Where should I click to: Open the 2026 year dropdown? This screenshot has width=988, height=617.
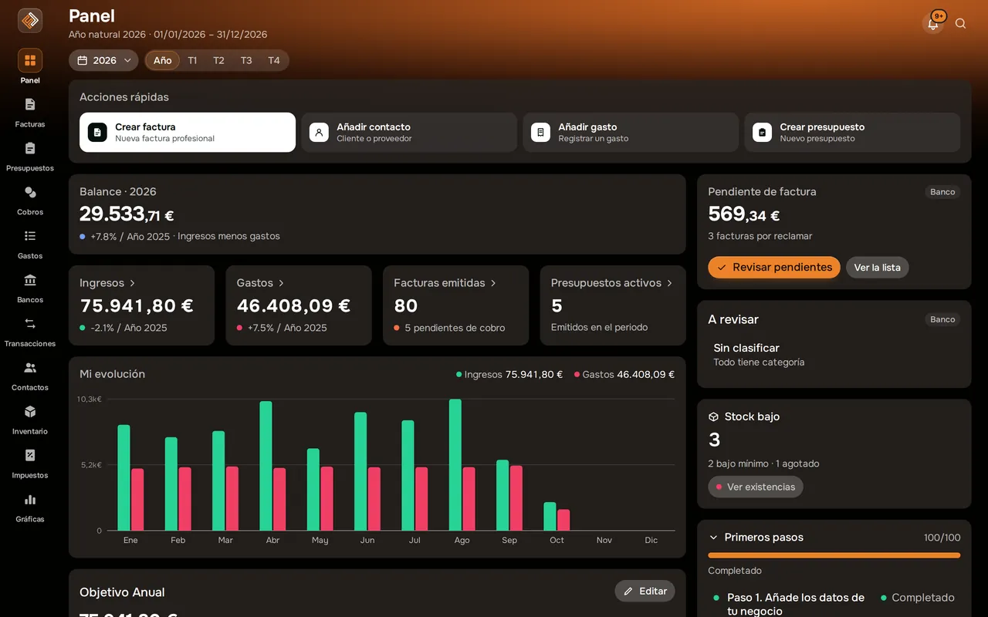click(103, 60)
